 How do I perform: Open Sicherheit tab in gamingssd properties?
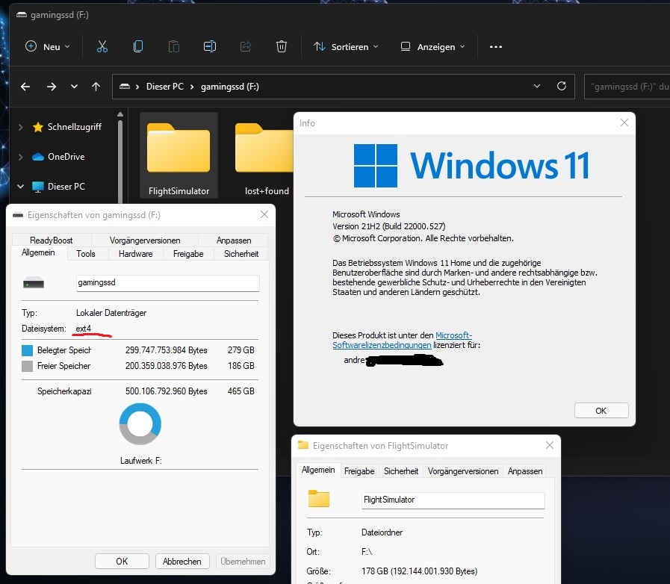point(241,254)
